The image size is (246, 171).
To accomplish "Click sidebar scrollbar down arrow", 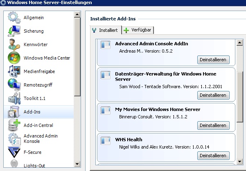I will pos(77,164).
